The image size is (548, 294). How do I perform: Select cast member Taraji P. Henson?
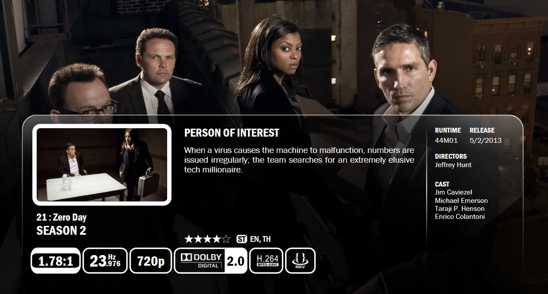click(460, 209)
